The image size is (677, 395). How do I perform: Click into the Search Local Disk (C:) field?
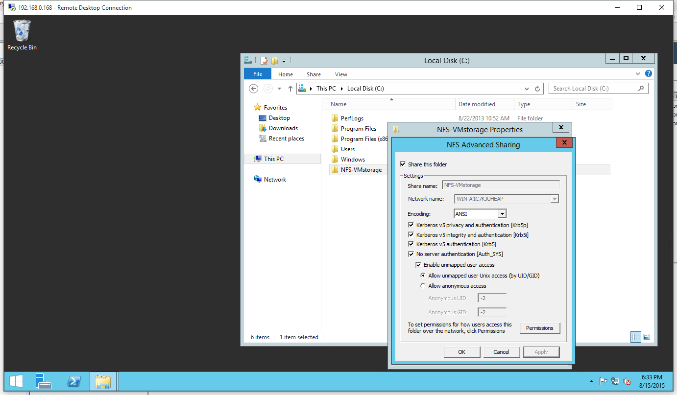pyautogui.click(x=593, y=89)
